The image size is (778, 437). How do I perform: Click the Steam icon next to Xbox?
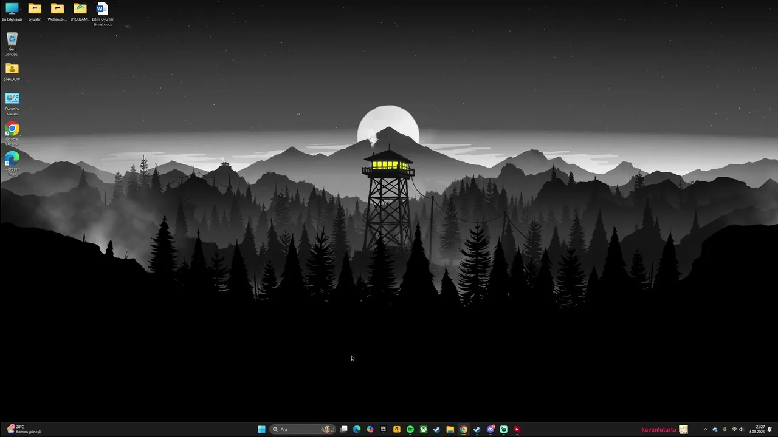tap(436, 430)
